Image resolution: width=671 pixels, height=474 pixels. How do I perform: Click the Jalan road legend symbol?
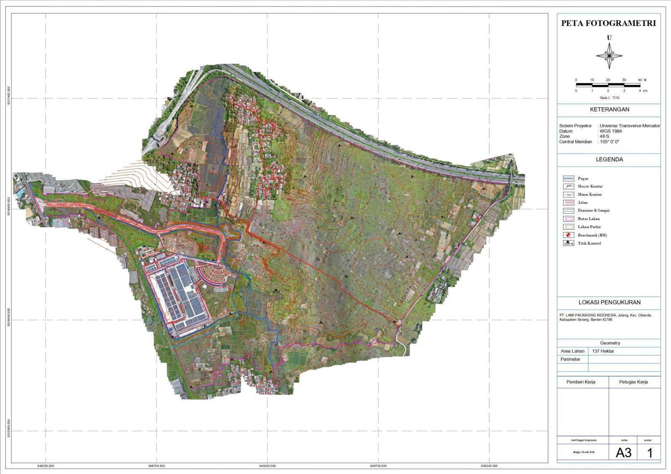click(x=568, y=202)
